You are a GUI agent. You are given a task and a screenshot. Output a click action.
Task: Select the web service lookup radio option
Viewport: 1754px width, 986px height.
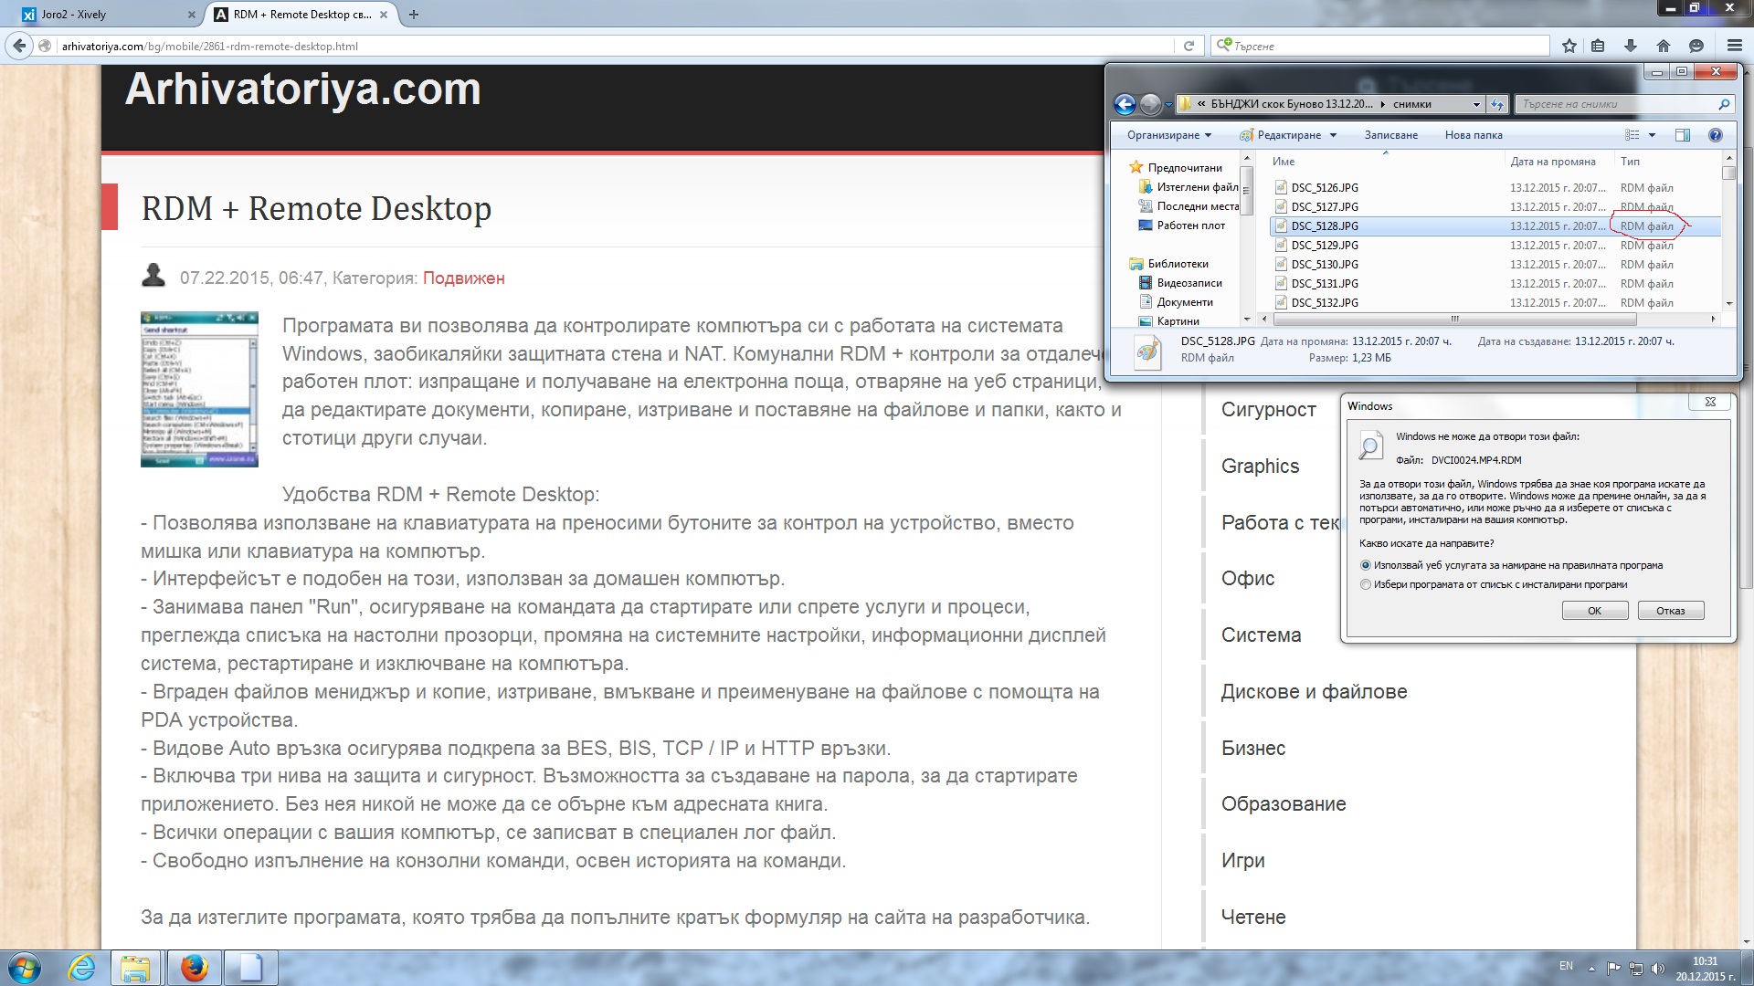[1366, 565]
